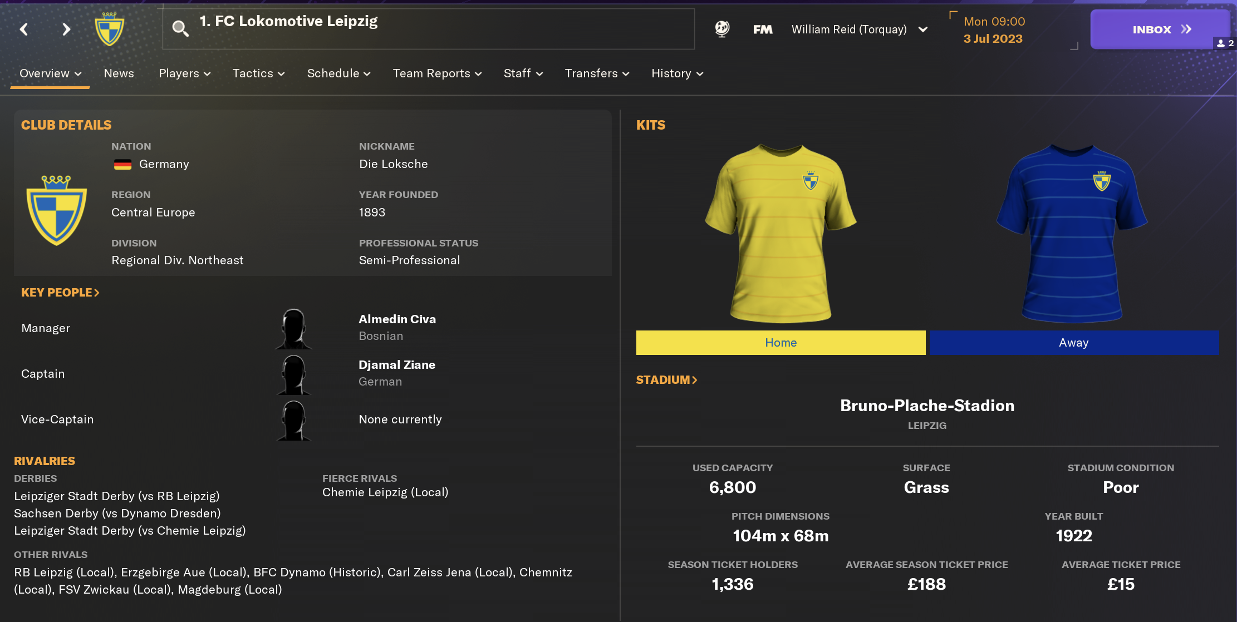Expand the Tactics menu

(258, 73)
